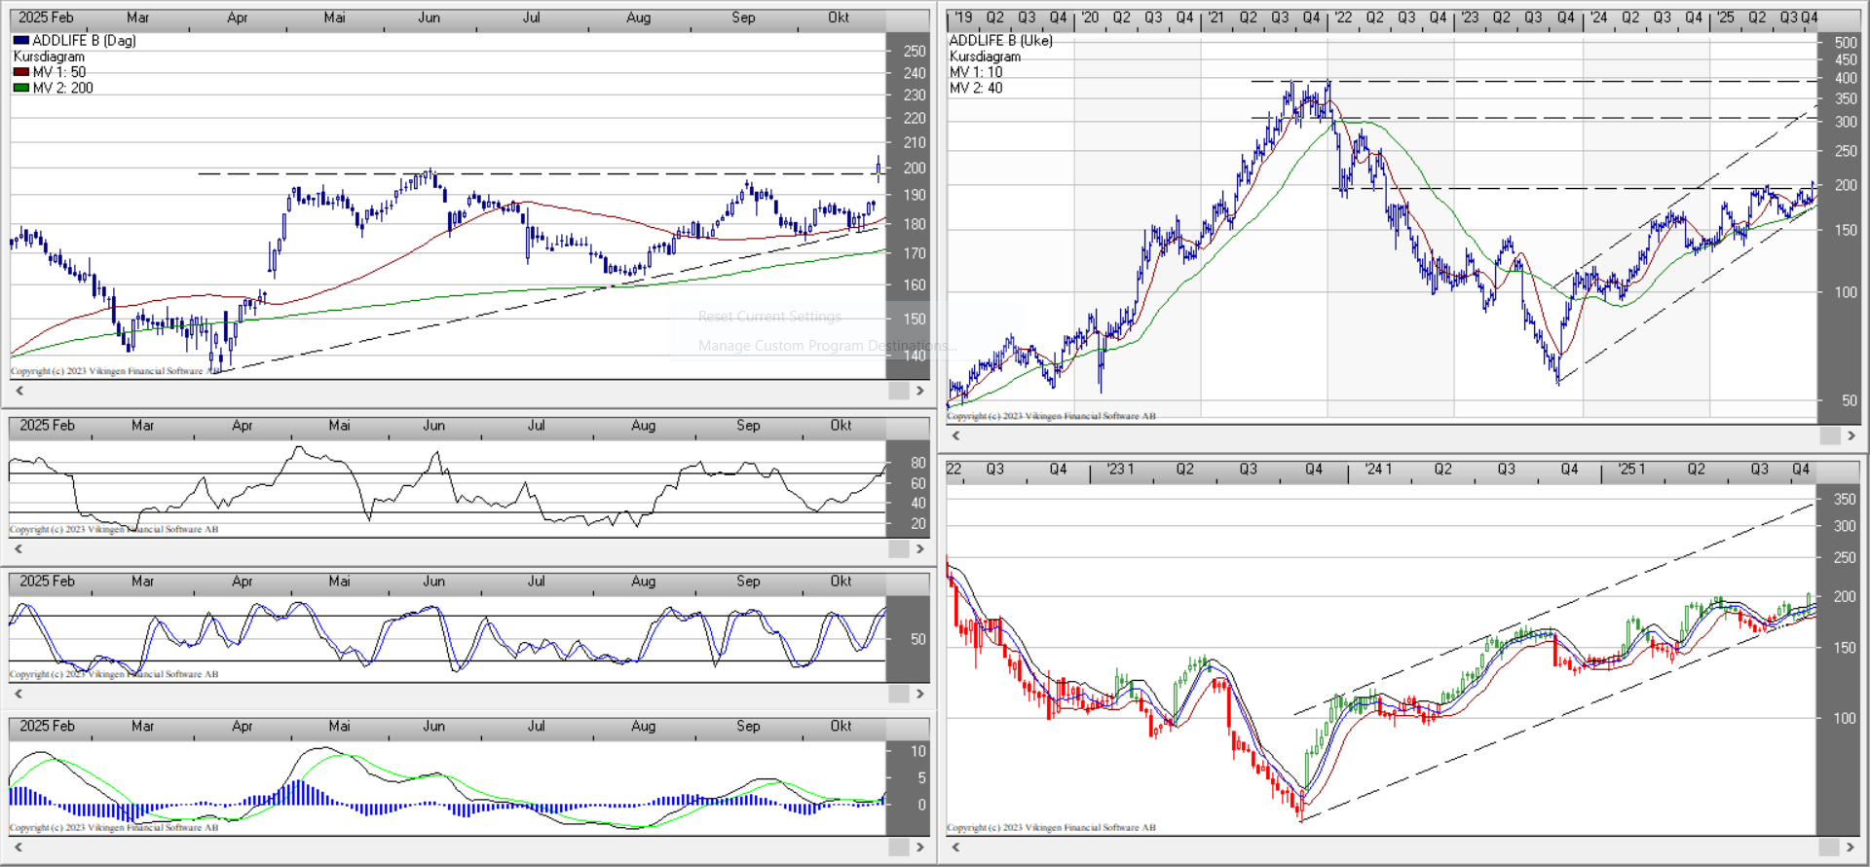1870x867 pixels.
Task: Click right scroll arrow of RSI panel
Action: (x=919, y=549)
